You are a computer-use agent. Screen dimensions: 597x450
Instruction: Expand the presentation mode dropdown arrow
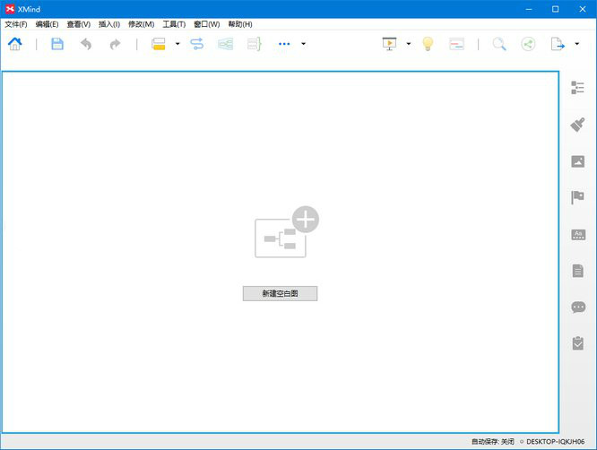click(409, 44)
